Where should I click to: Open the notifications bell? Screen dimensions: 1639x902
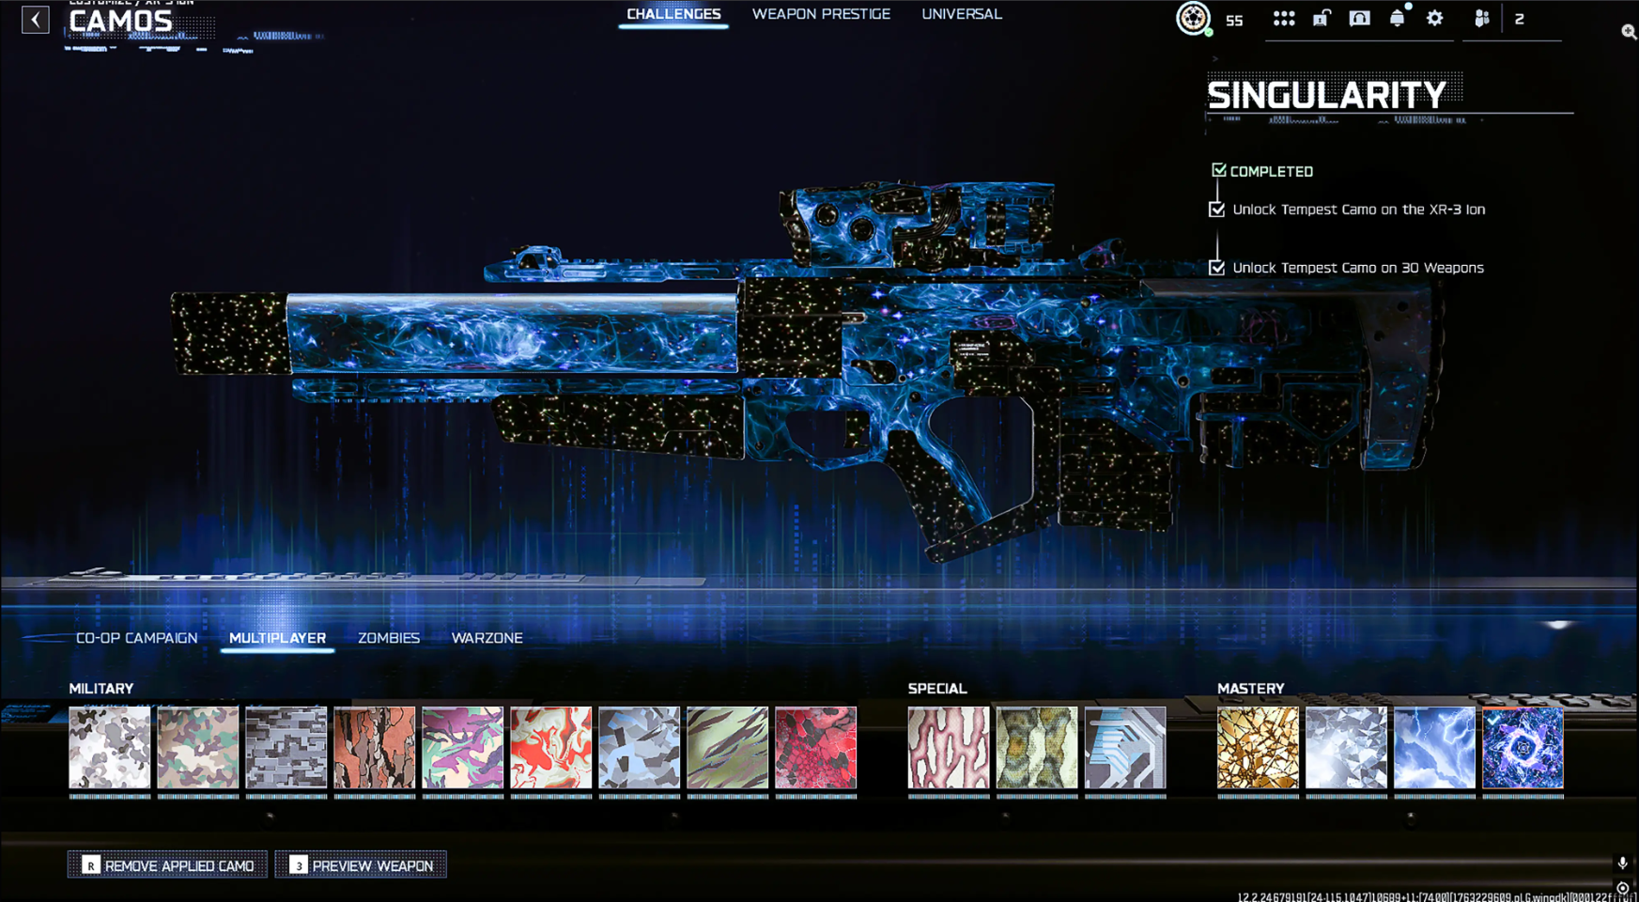tap(1398, 19)
